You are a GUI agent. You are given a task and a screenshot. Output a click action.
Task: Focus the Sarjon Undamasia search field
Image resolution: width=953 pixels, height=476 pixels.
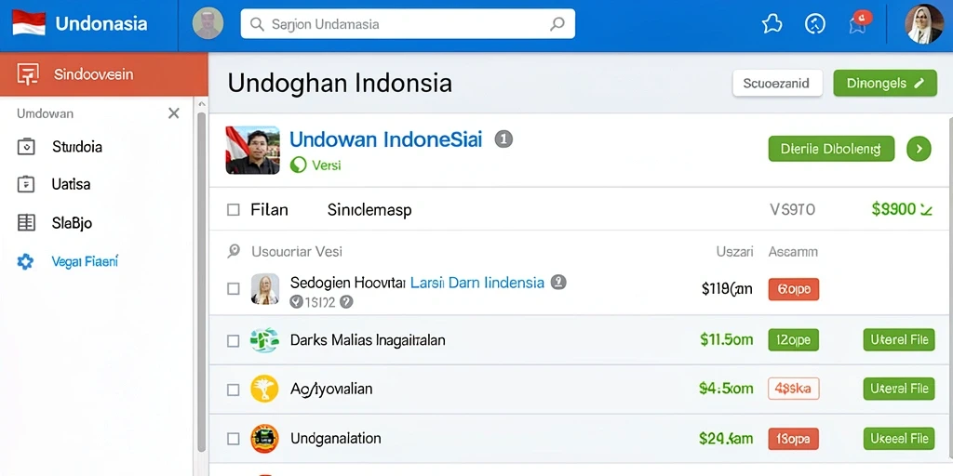(408, 23)
